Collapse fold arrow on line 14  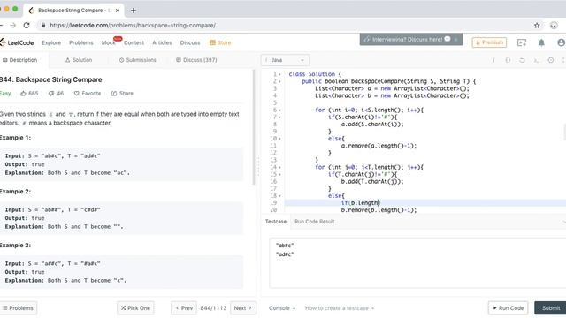coord(279,167)
